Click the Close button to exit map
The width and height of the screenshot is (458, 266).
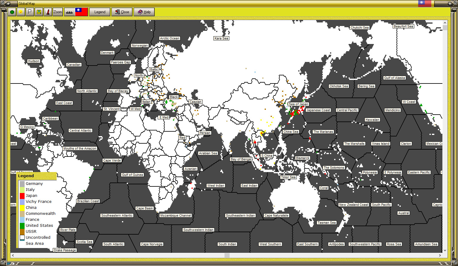click(x=122, y=12)
